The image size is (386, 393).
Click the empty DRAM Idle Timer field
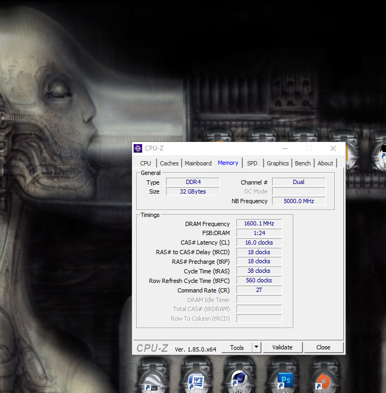259,299
